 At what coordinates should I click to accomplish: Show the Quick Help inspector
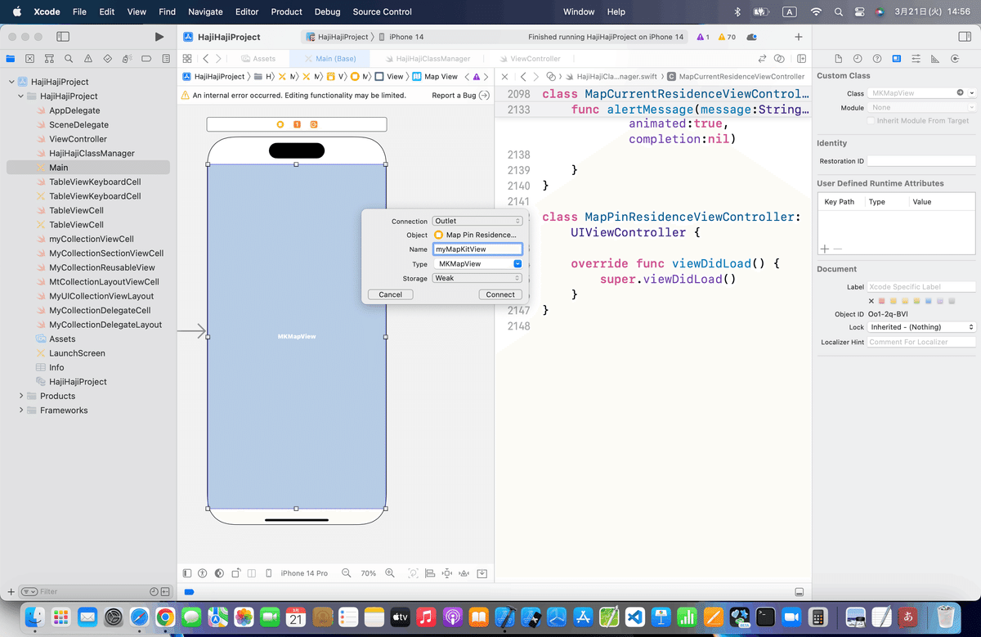(877, 59)
